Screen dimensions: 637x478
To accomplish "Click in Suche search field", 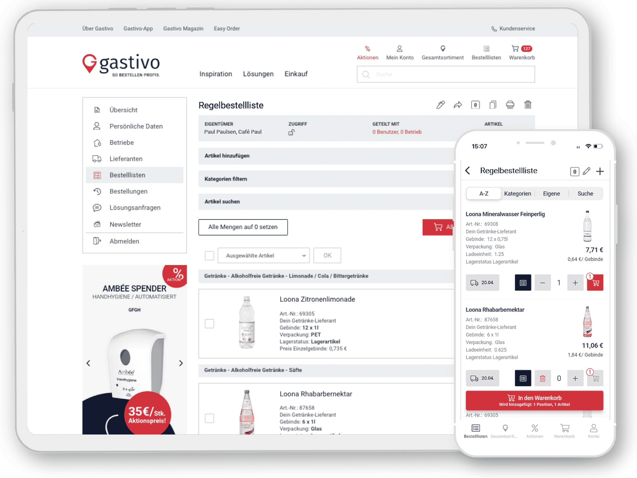I will tap(446, 74).
